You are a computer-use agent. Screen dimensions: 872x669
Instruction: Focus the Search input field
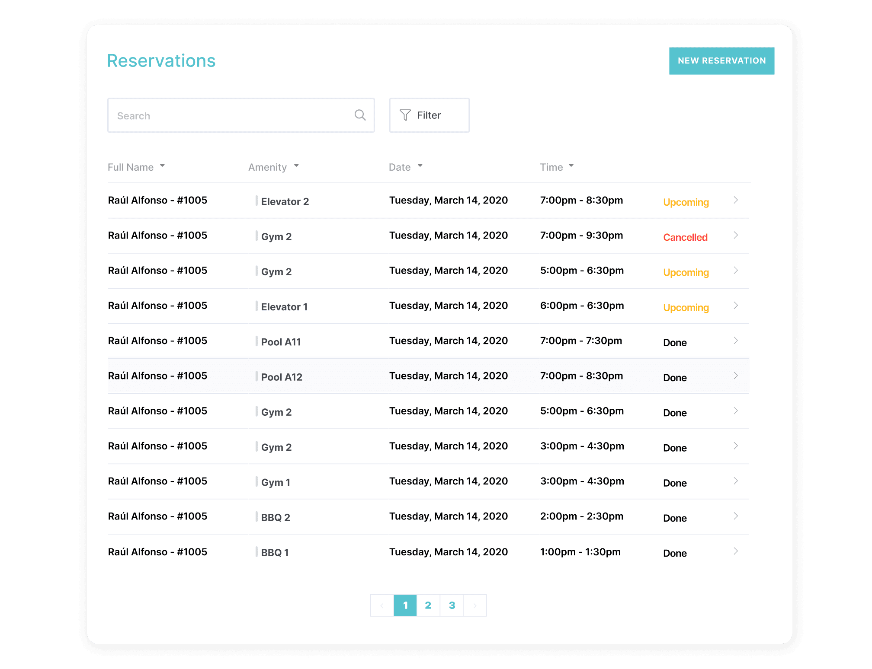click(229, 115)
